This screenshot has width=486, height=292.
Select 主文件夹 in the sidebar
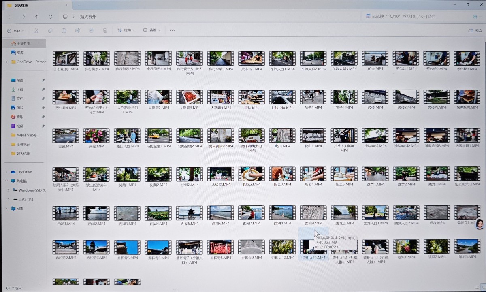pyautogui.click(x=24, y=43)
